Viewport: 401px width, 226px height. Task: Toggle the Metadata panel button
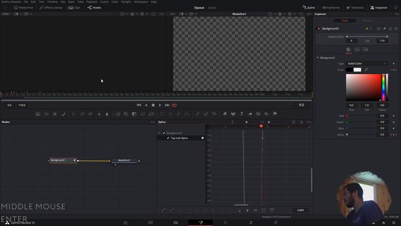[x=355, y=8]
